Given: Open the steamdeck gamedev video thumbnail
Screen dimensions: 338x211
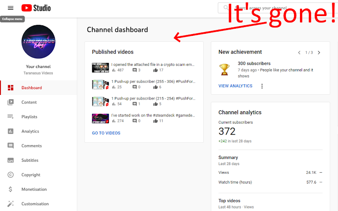Looking at the screenshot, I should [x=101, y=119].
